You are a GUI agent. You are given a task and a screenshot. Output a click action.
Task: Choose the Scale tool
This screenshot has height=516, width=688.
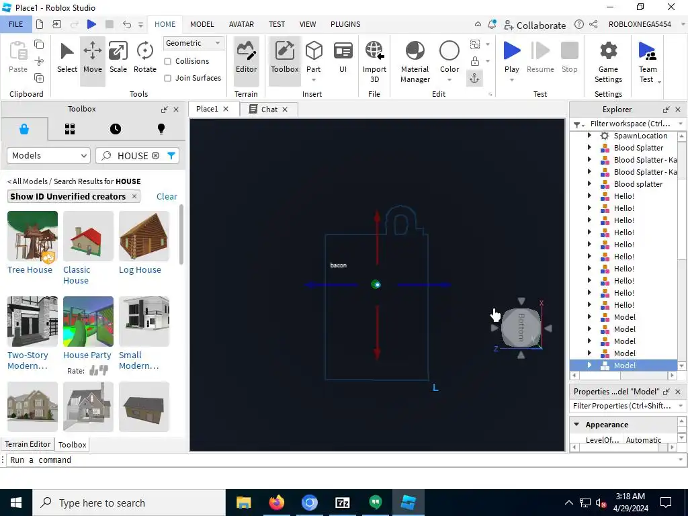[x=118, y=58]
